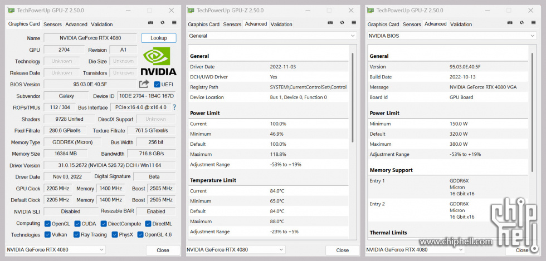Click the Maximum 380.0 W power limit row
The image size is (546, 261).
(x=448, y=144)
